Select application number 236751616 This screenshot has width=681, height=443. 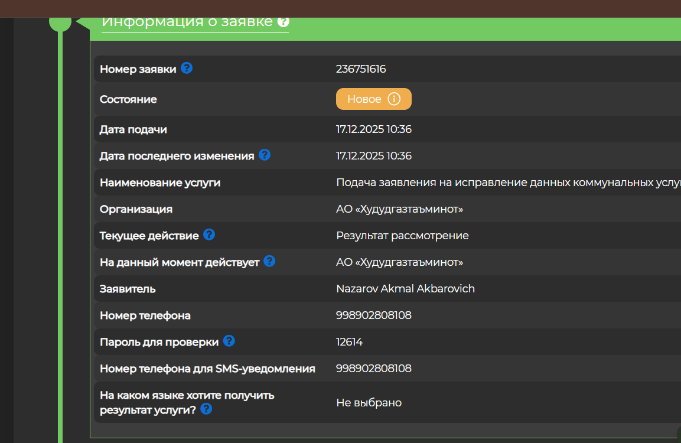pyautogui.click(x=361, y=69)
